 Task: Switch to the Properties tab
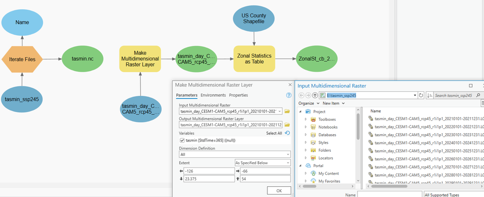(238, 95)
